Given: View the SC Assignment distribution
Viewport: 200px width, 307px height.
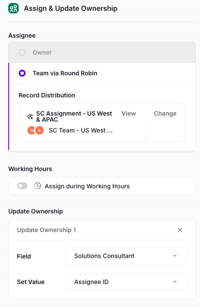Looking at the screenshot, I should pyautogui.click(x=128, y=113).
